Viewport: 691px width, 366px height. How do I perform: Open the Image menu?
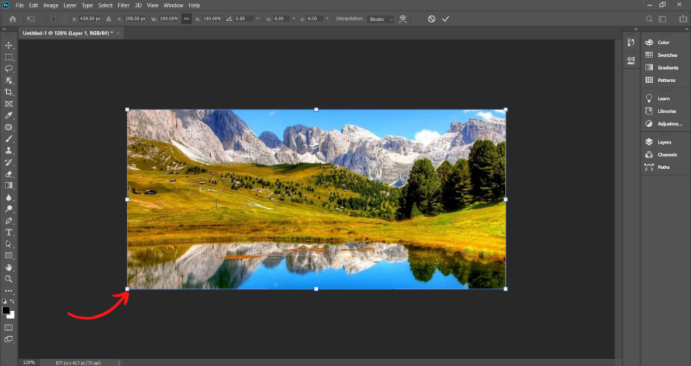point(50,6)
